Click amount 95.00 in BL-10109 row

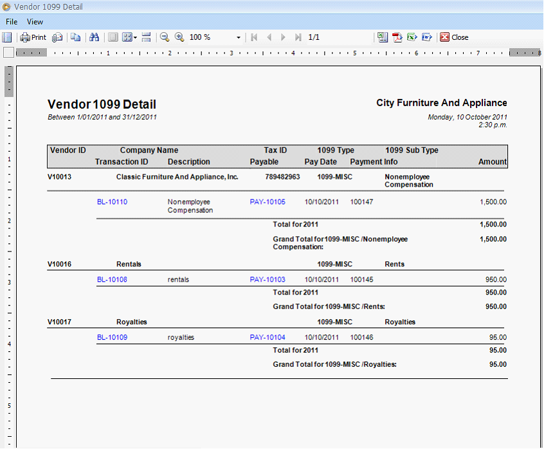coord(498,337)
